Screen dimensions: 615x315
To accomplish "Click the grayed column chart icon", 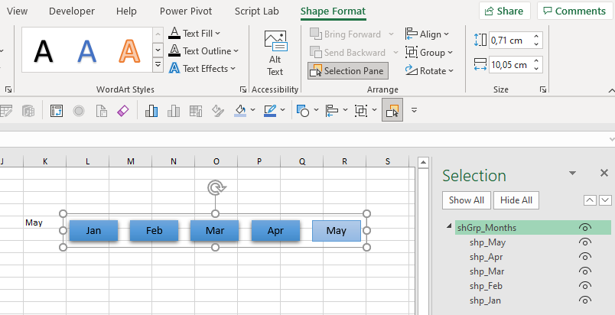I will click(174, 111).
